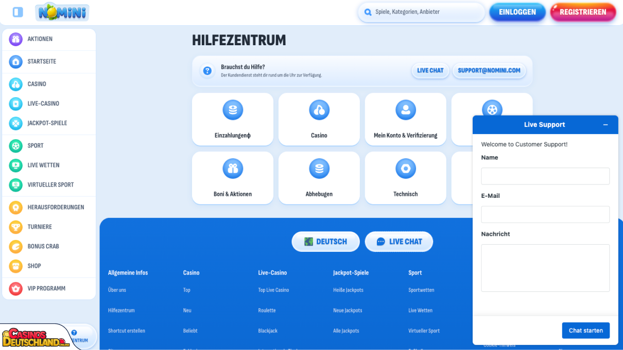This screenshot has width=623, height=350.
Task: Click the Jackpot-Spiele footer heading
Action: tap(351, 273)
